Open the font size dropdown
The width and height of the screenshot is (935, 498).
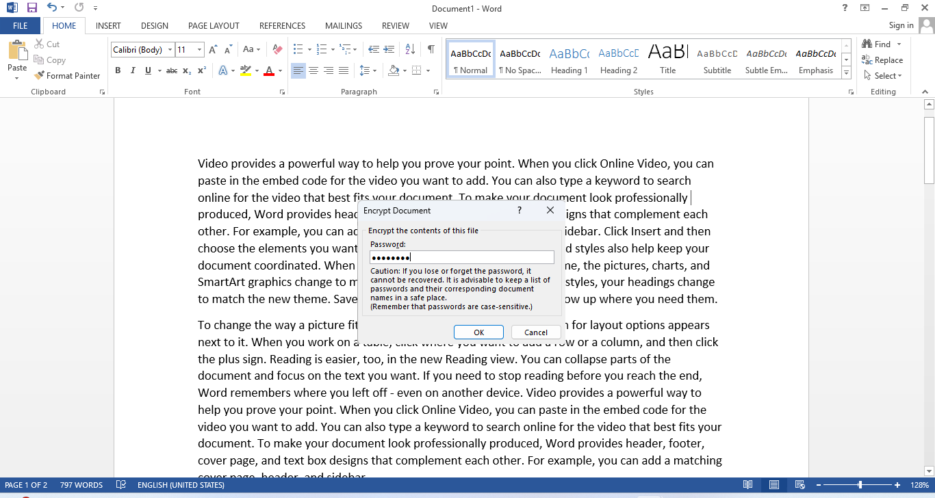coord(199,50)
